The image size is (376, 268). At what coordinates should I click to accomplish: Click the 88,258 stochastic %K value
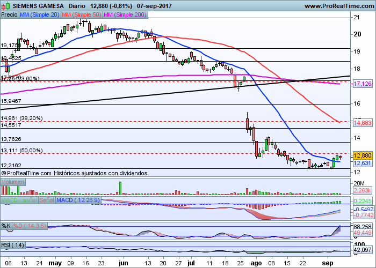(x=363, y=226)
